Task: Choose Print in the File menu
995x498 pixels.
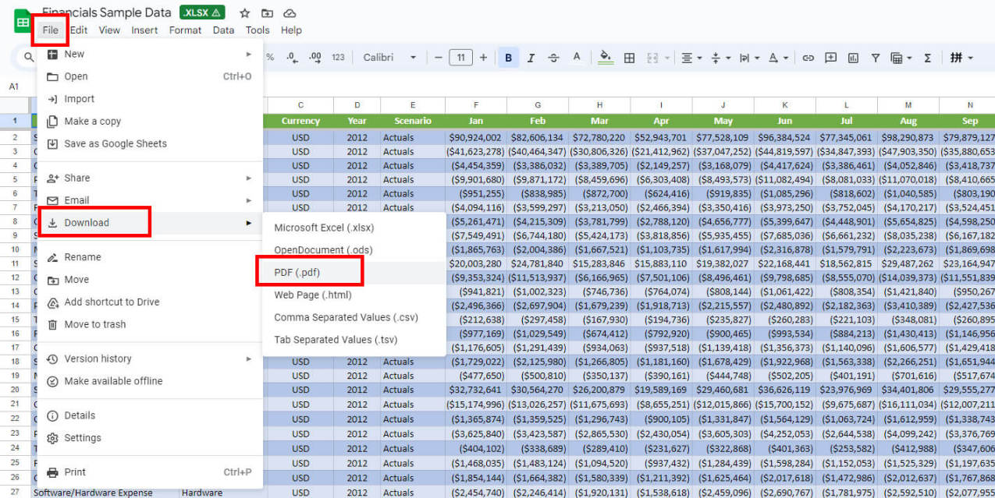Action: 150,472
